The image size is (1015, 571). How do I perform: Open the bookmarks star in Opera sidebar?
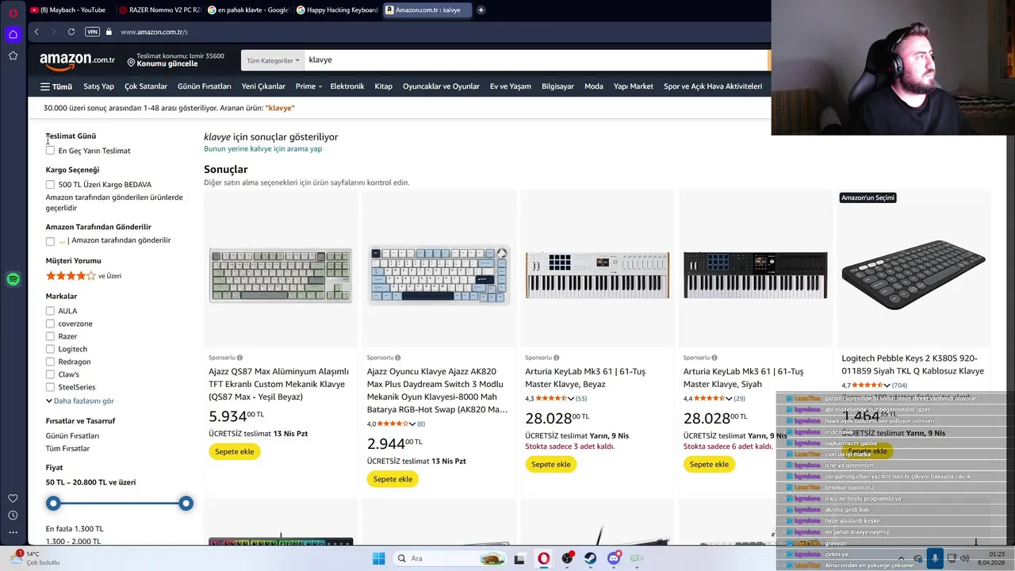(x=13, y=56)
